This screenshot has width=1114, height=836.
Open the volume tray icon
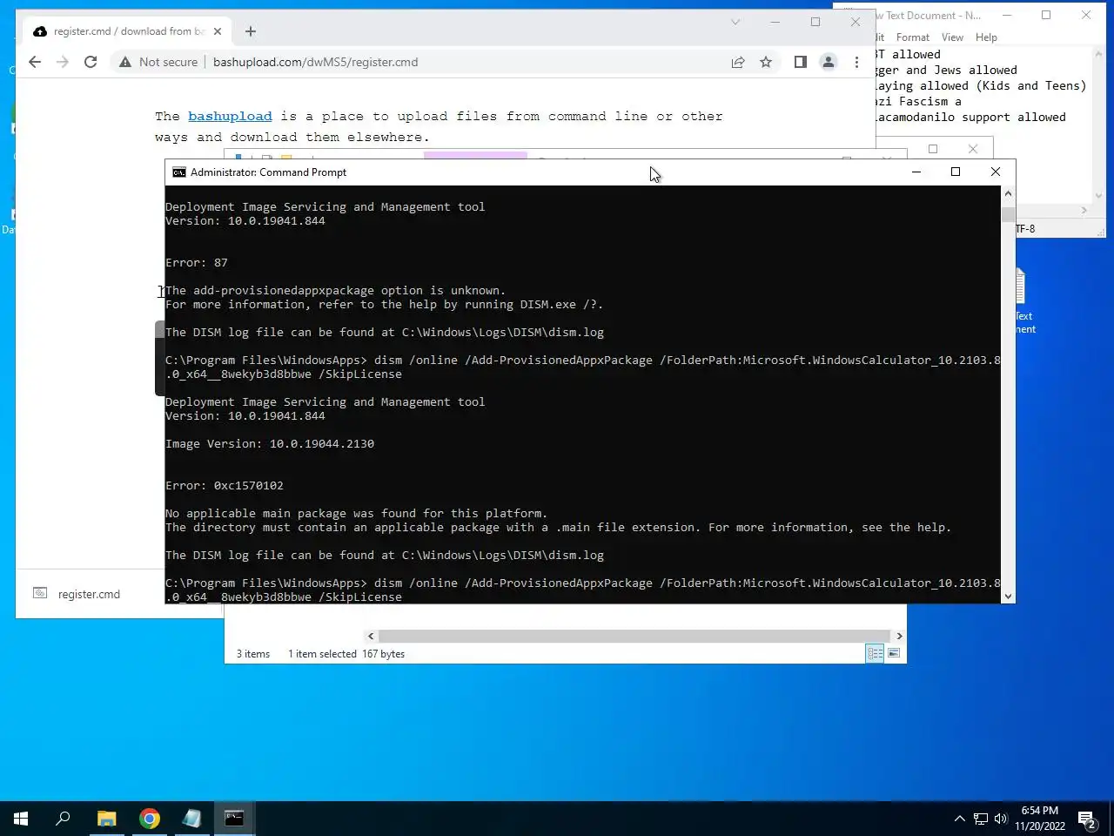[x=1001, y=819]
